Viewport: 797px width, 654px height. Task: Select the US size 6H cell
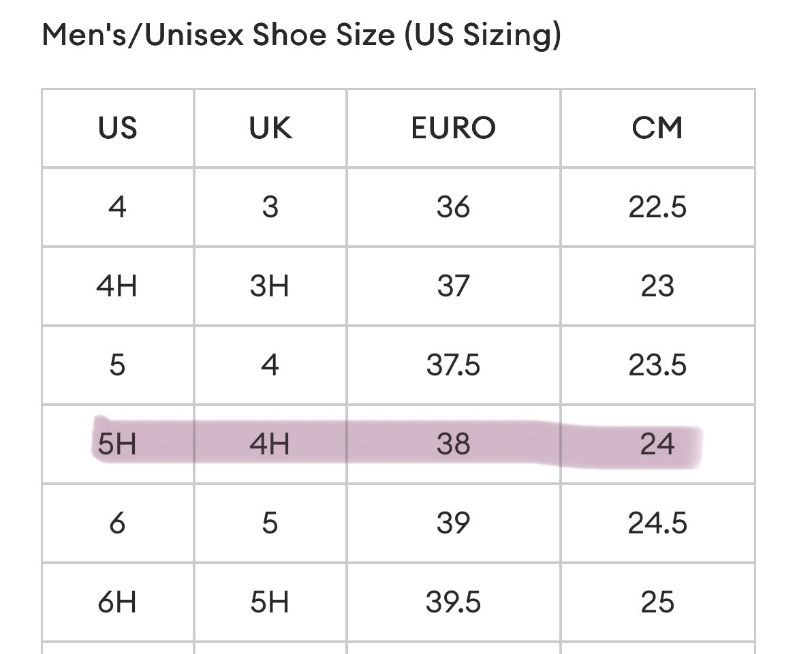click(118, 602)
